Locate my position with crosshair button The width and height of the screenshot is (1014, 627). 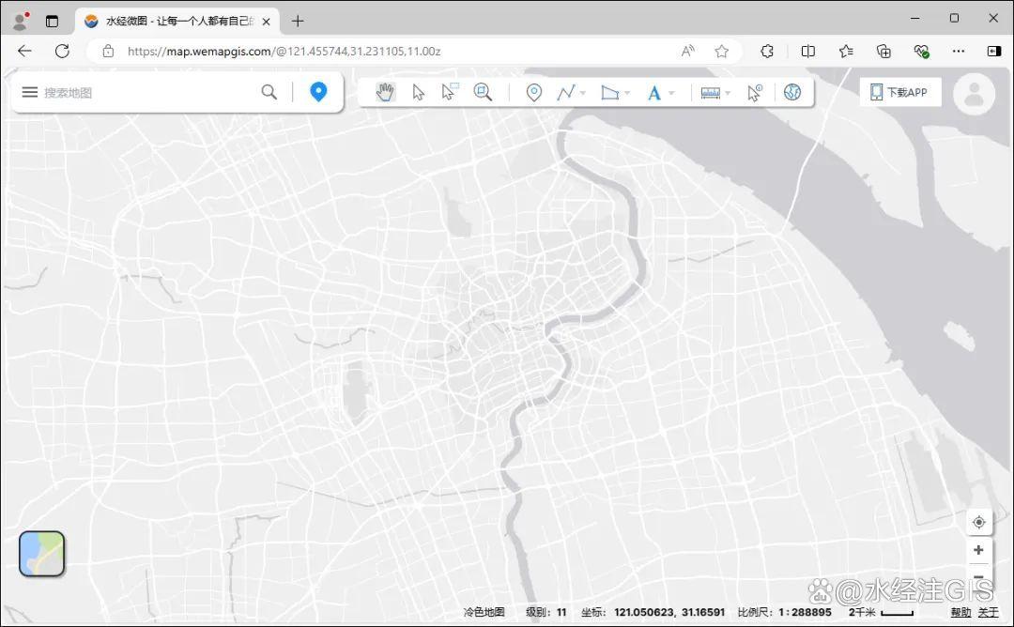pyautogui.click(x=979, y=522)
